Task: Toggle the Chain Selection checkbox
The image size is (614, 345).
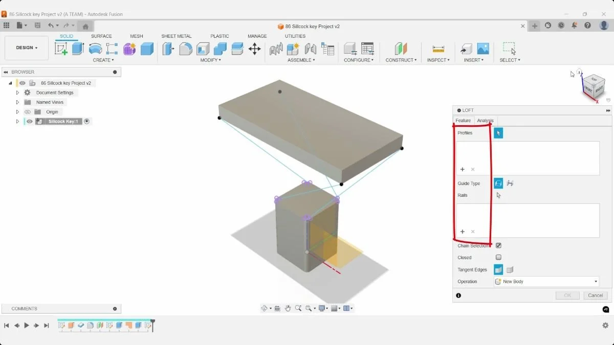Action: pos(498,246)
